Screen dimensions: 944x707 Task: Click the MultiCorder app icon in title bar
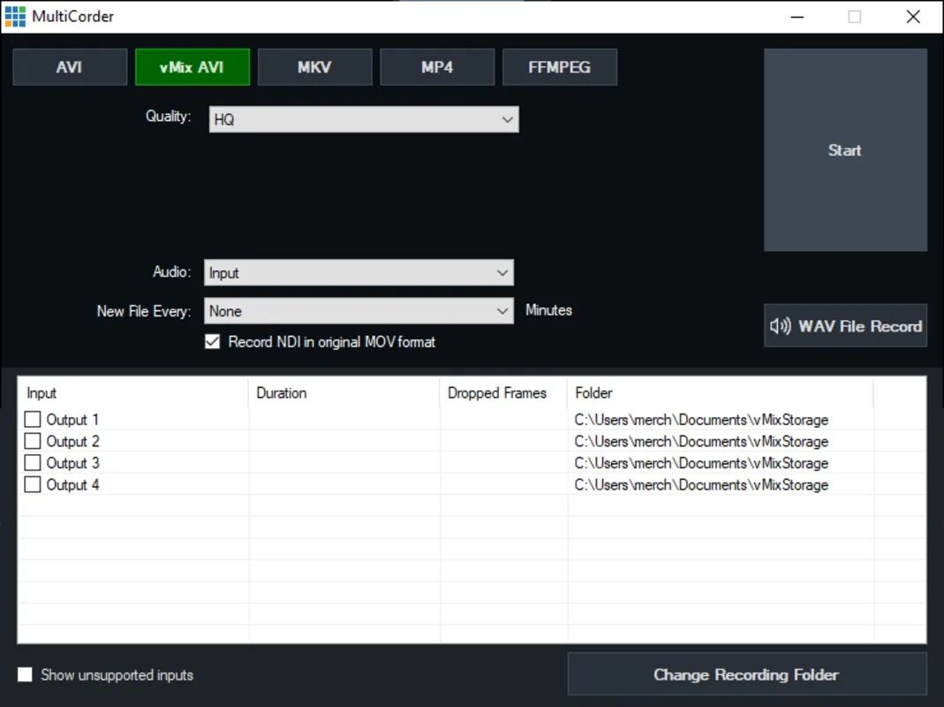pyautogui.click(x=15, y=16)
